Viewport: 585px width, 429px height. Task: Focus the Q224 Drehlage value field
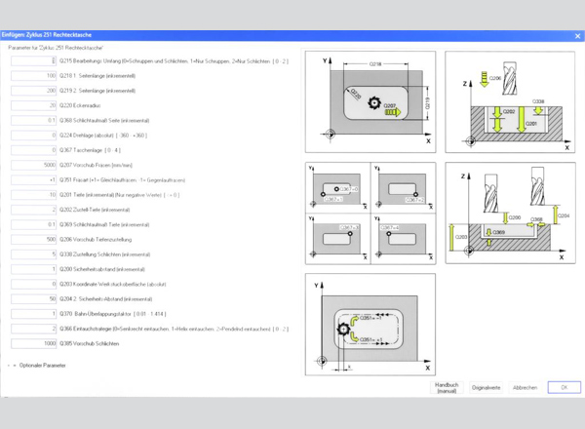click(34, 136)
